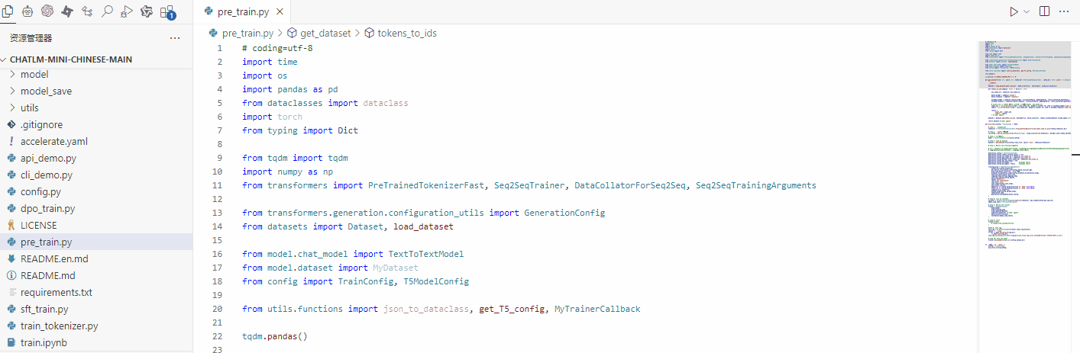The width and height of the screenshot is (1080, 353).
Task: Open the Source Control view
Action: pos(87,11)
